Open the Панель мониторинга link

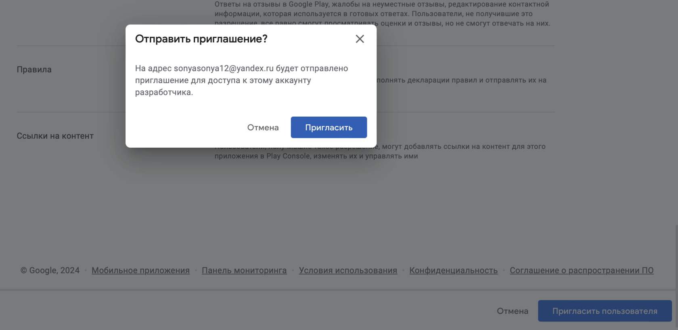(244, 270)
